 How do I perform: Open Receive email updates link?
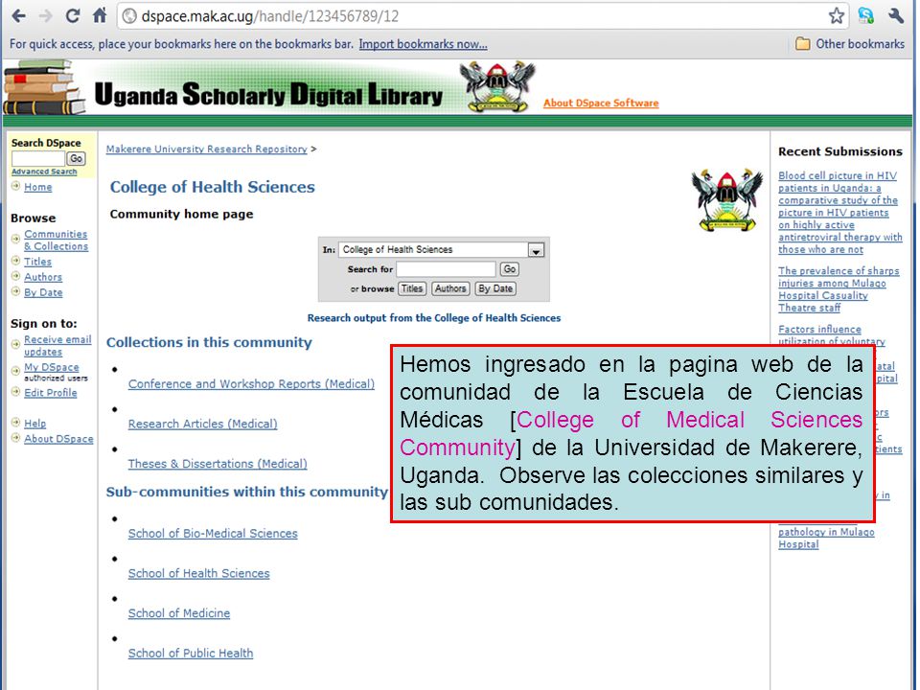tap(57, 346)
